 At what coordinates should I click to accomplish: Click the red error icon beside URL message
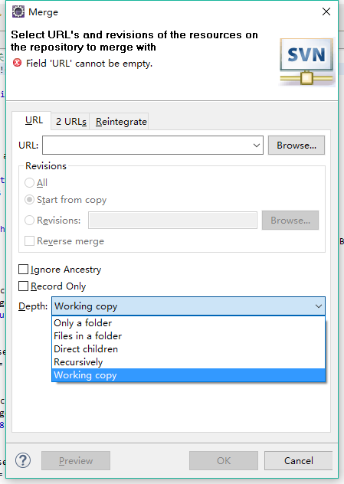[x=18, y=63]
